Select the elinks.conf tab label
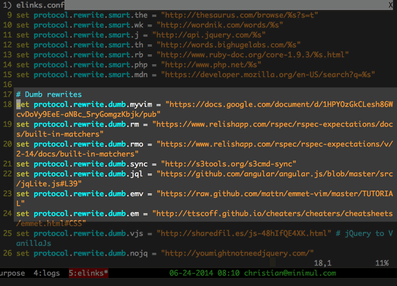Image resolution: width=397 pixels, height=286 pixels. [x=40, y=5]
